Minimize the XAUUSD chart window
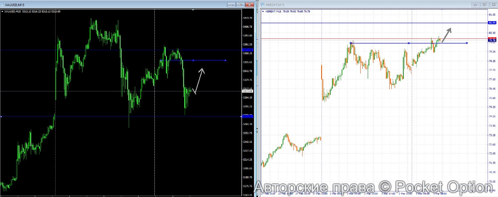Viewport: 498px width, 197px height. pos(231,5)
